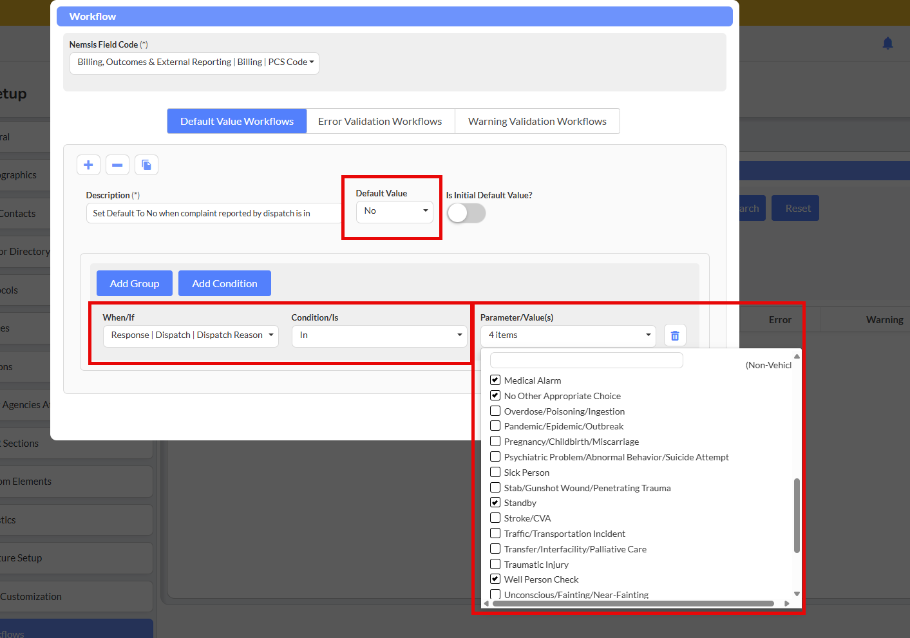The height and width of the screenshot is (638, 910).
Task: Uncheck the Standby checkbox
Action: tap(495, 502)
